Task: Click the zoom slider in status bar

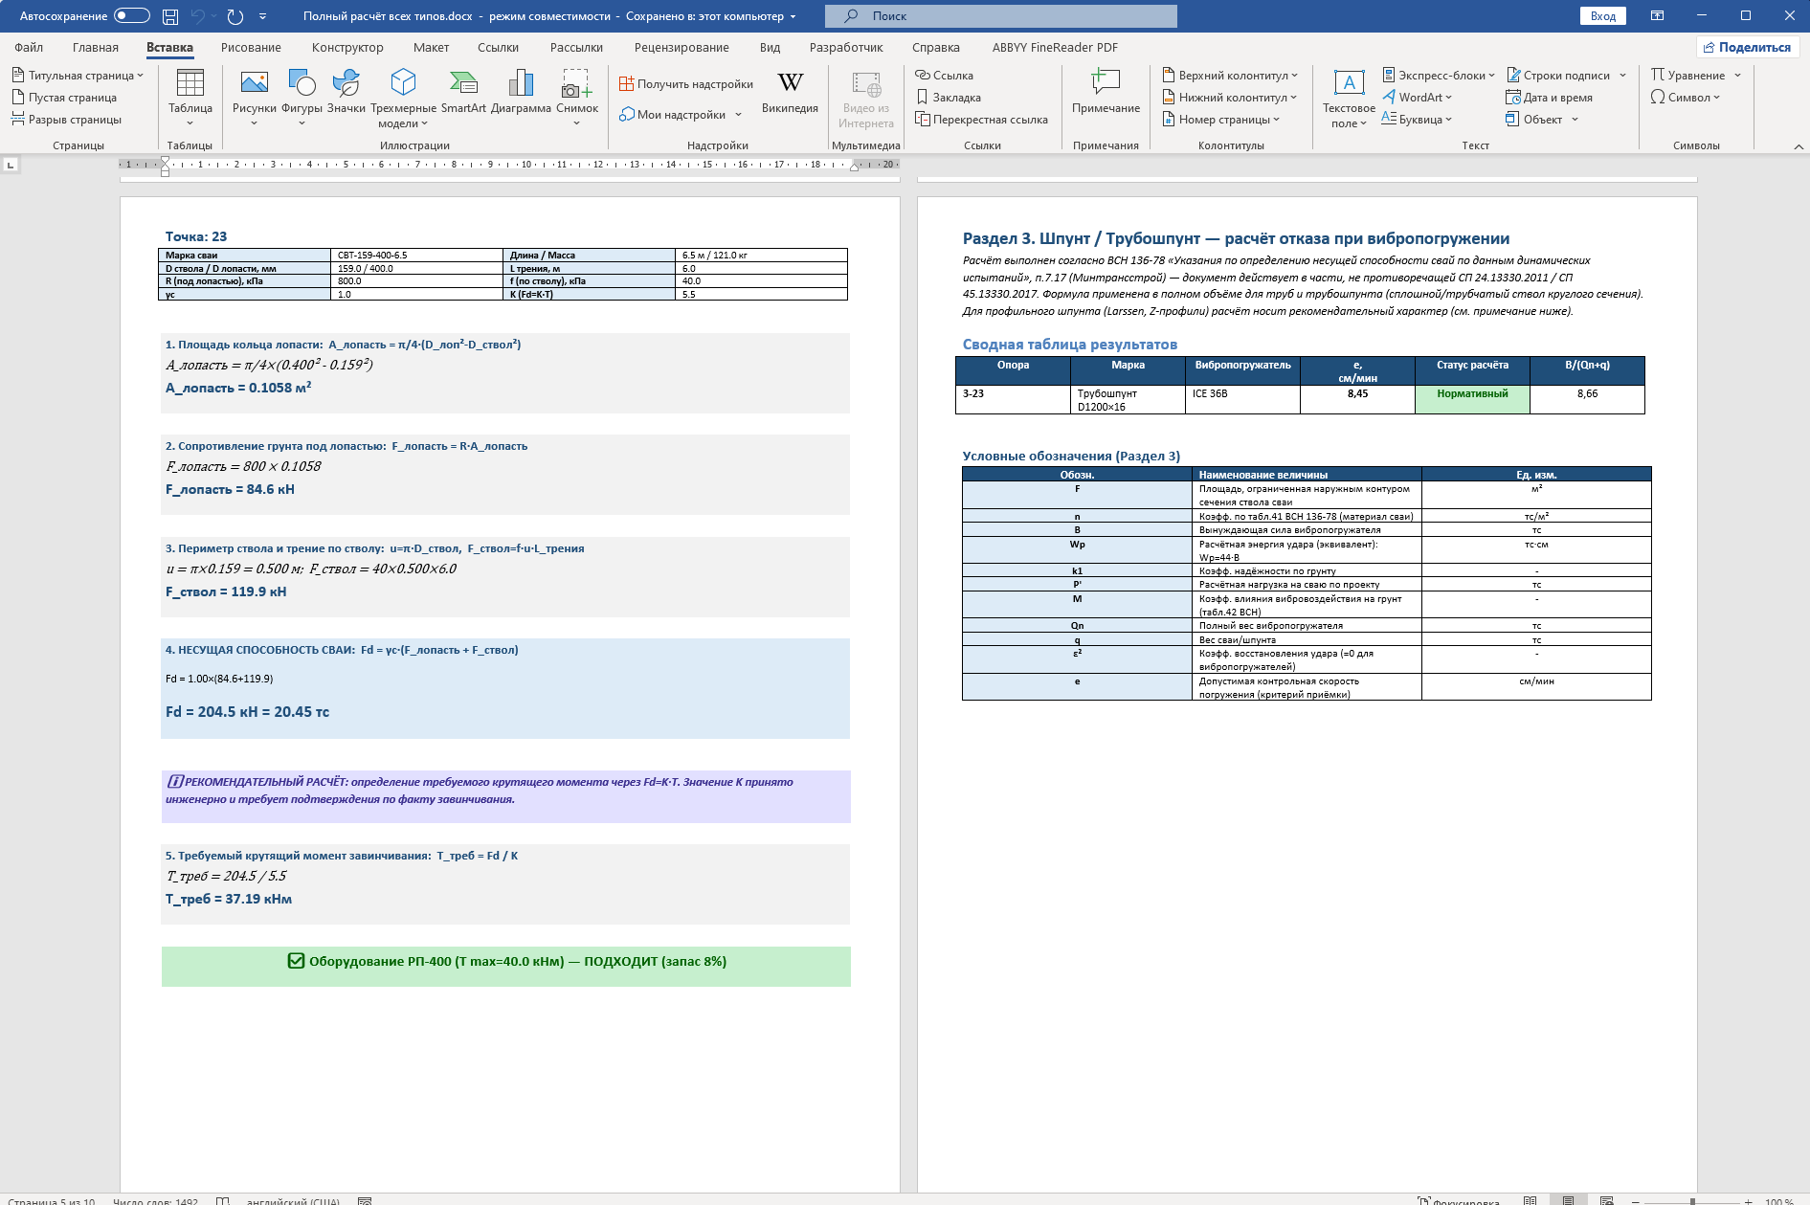Action: pyautogui.click(x=1692, y=1201)
